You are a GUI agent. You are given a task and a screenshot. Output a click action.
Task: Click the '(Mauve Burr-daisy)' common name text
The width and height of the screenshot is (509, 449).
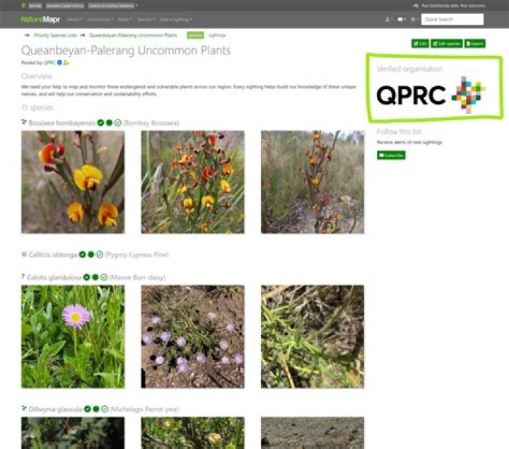[x=138, y=277]
